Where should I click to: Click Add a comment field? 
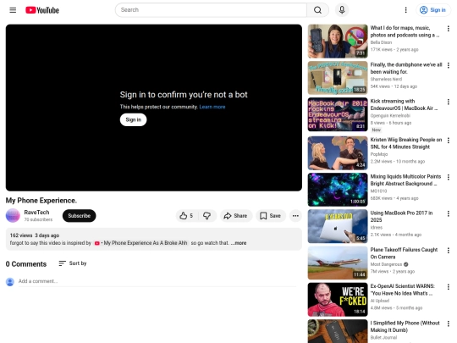tap(157, 281)
